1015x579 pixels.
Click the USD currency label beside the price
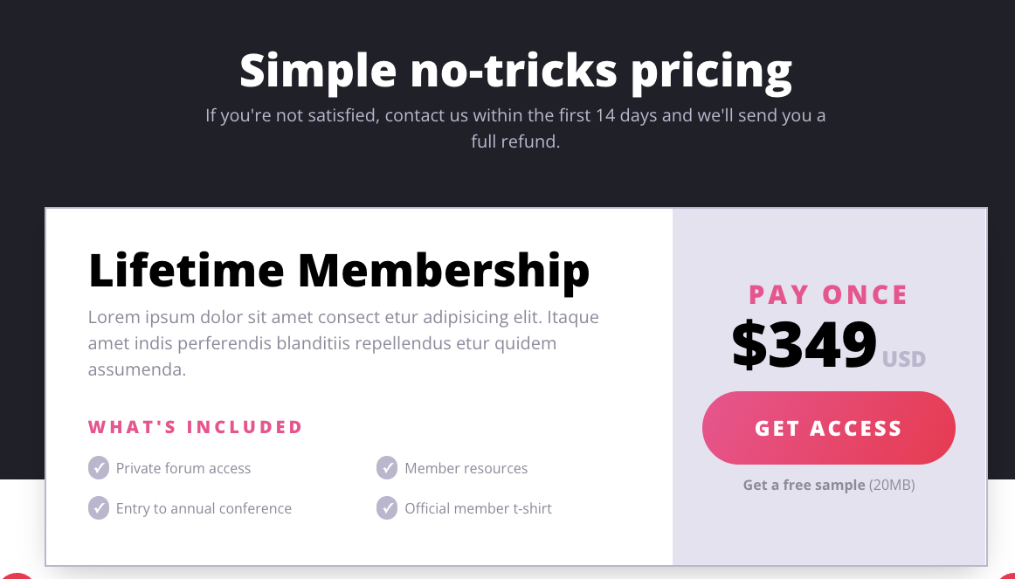coord(903,358)
